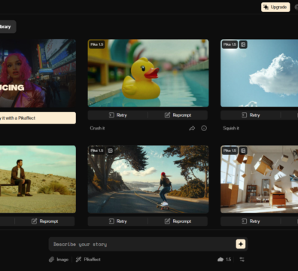Open the rubber duck video thumbnail
The height and width of the screenshot is (271, 298).
[148, 73]
